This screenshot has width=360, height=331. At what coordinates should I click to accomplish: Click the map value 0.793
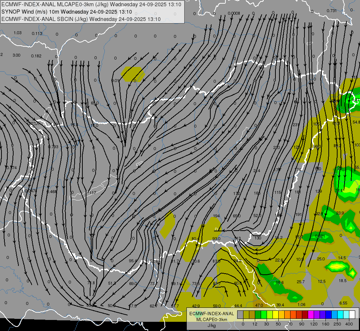pos(53,146)
